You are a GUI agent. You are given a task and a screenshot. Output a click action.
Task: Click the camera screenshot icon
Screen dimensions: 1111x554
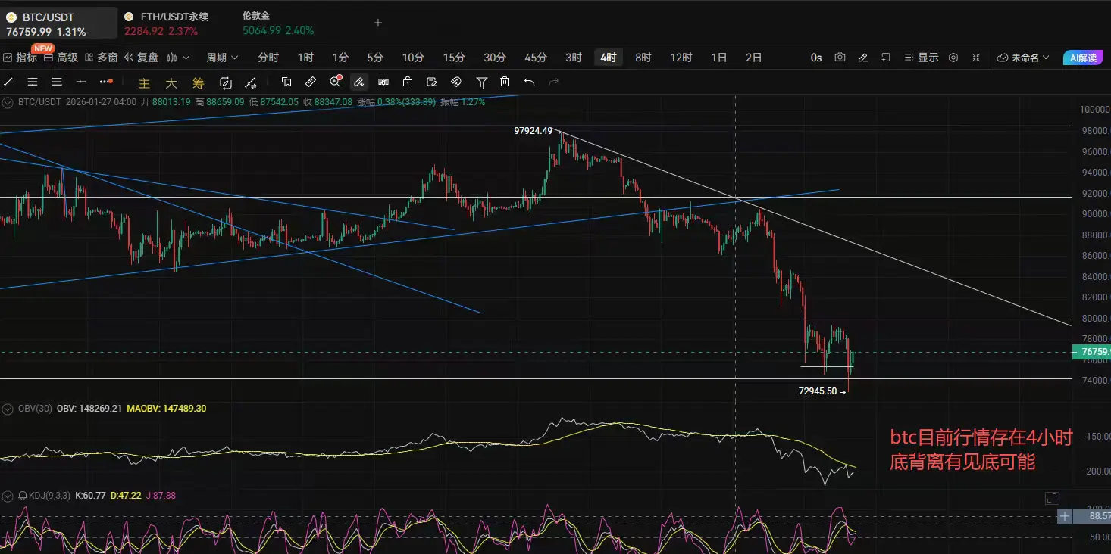tap(840, 58)
